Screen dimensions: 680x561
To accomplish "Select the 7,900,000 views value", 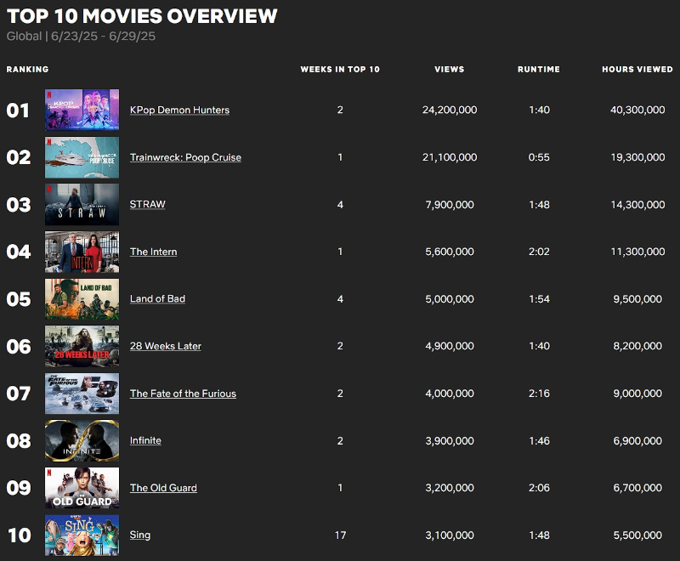I will pos(450,205).
